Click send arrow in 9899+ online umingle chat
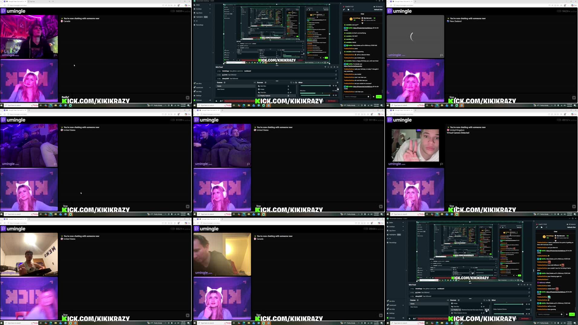The height and width of the screenshot is (325, 578). 187,98
